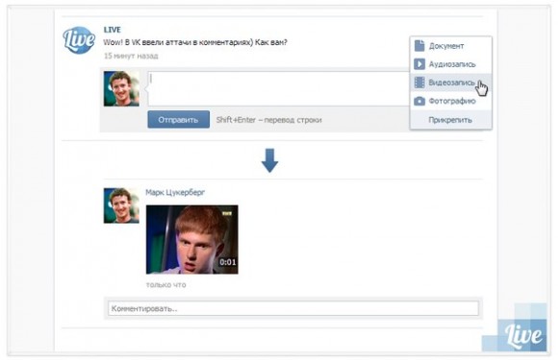Open Марк Цукерберг profile link
This screenshot has width=558, height=360.
(x=175, y=192)
